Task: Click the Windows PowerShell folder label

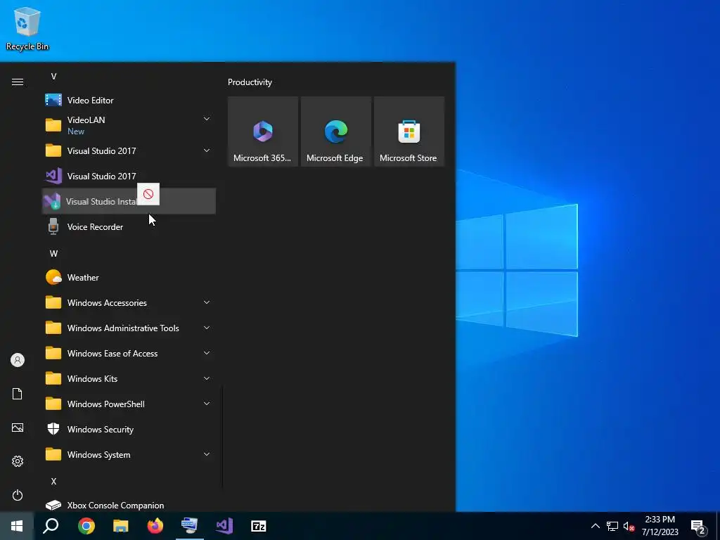Action: coord(106,404)
